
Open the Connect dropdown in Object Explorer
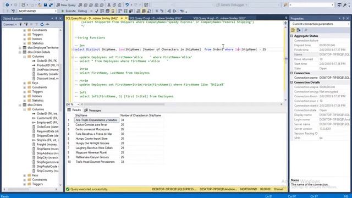(10, 24)
